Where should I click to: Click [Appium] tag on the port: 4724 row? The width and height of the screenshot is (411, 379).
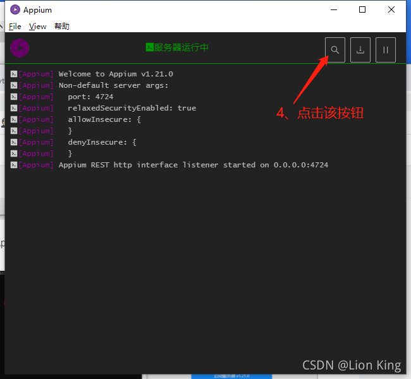click(36, 97)
